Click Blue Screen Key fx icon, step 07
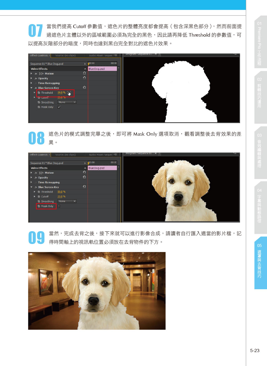This screenshot has width=267, height=366. [x=36, y=88]
